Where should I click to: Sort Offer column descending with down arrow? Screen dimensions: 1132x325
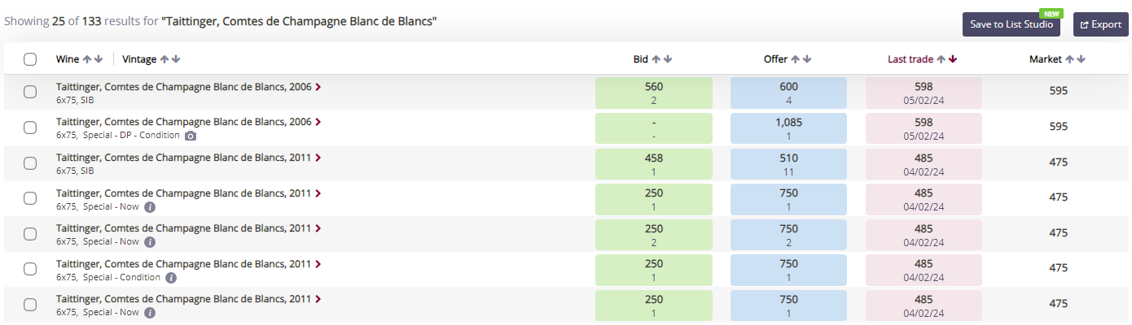[807, 59]
